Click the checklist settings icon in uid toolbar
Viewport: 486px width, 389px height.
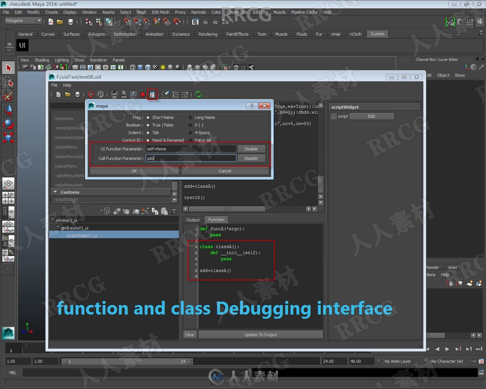point(152,95)
